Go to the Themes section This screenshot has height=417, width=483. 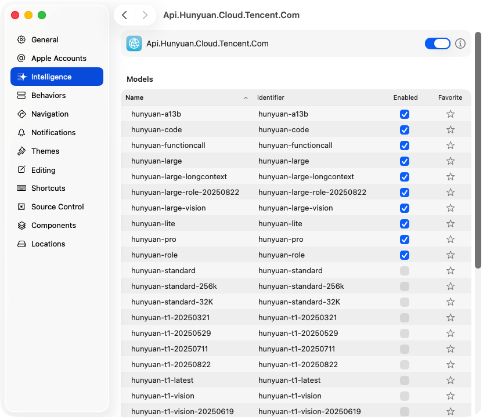[57, 151]
